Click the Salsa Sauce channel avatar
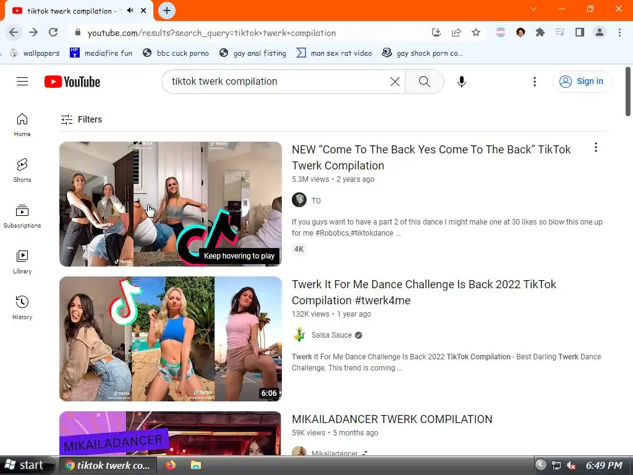The width and height of the screenshot is (633, 475). click(299, 335)
